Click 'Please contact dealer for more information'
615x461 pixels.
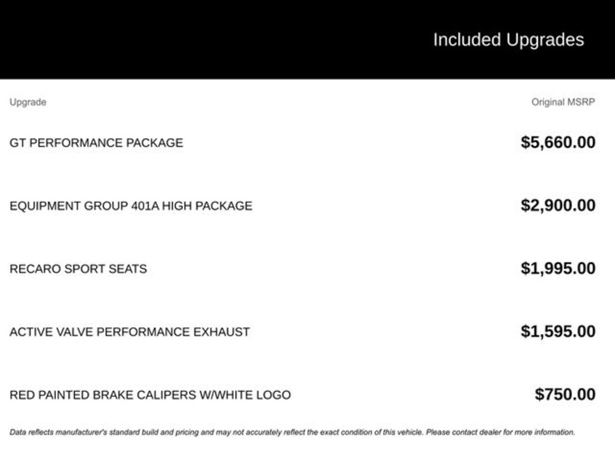pos(500,432)
